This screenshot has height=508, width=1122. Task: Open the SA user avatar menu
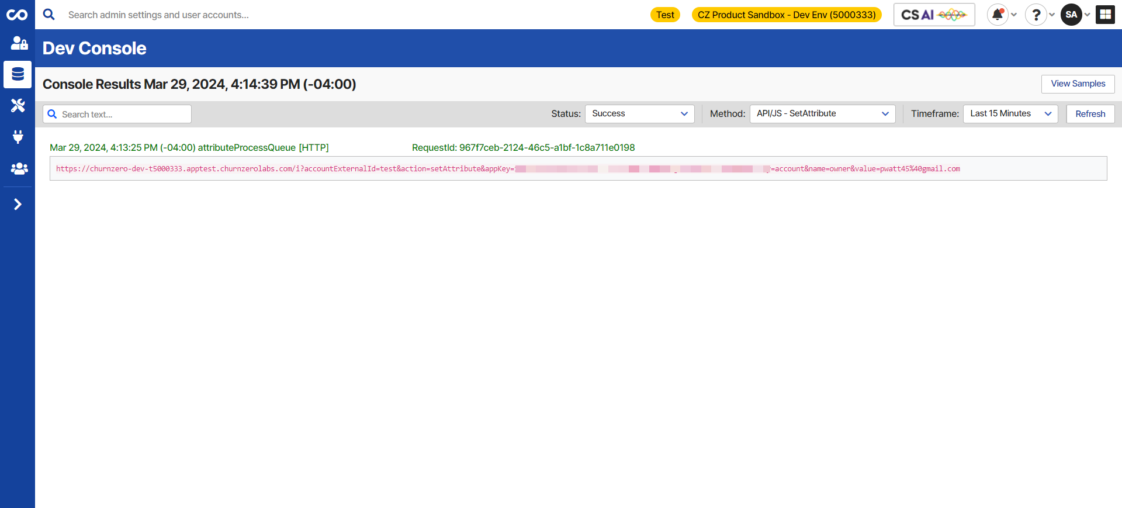(x=1071, y=15)
